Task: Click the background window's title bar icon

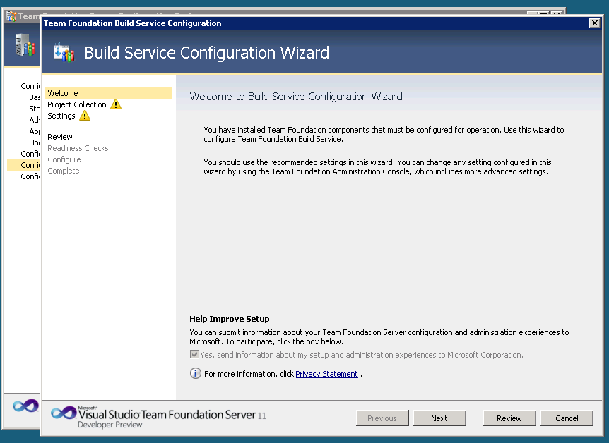Action: coord(11,16)
